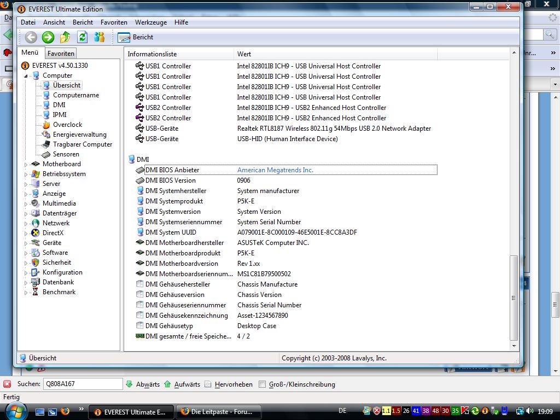The height and width of the screenshot is (420, 560).
Task: Expand the Datenträger tree node
Action: tap(26, 214)
